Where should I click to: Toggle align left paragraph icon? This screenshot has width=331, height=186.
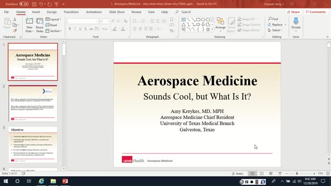pyautogui.click(x=135, y=29)
